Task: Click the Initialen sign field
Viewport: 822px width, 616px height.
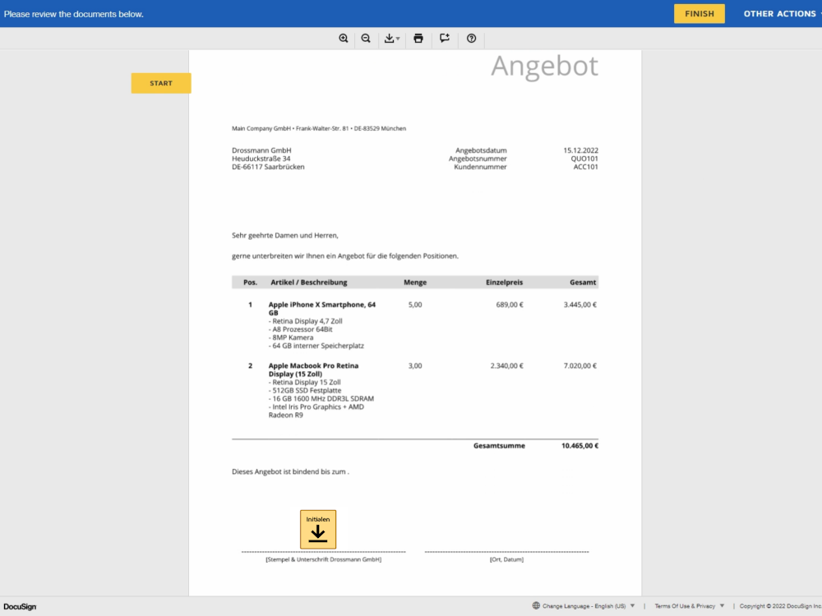Action: pos(318,529)
